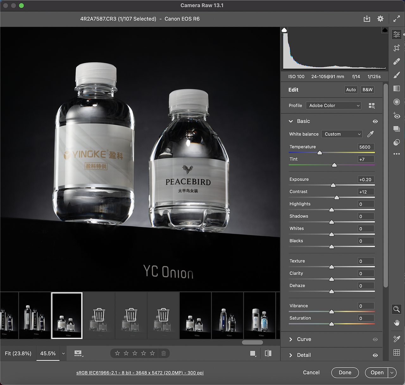Click the Tint value field +7
Image resolution: width=405 pixels, height=385 pixels.
point(366,159)
